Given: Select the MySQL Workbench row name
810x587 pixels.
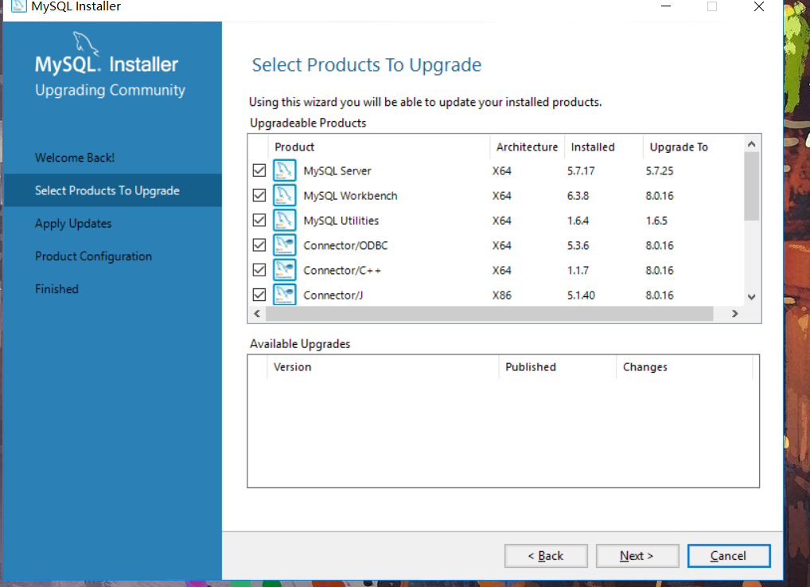Looking at the screenshot, I should tap(350, 195).
